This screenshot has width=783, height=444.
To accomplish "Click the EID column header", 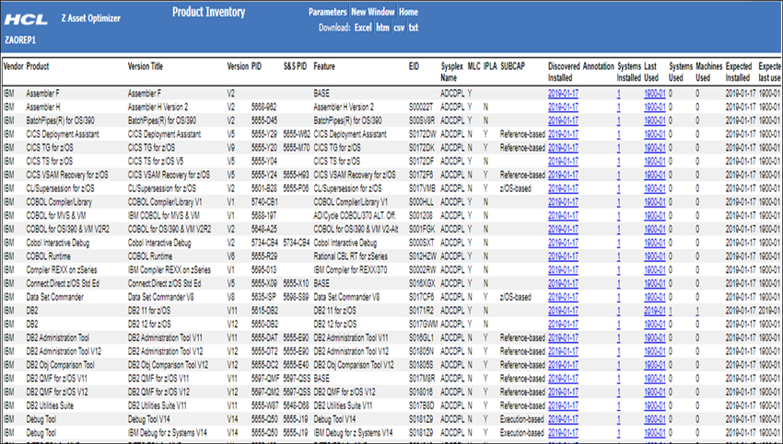I will point(414,66).
